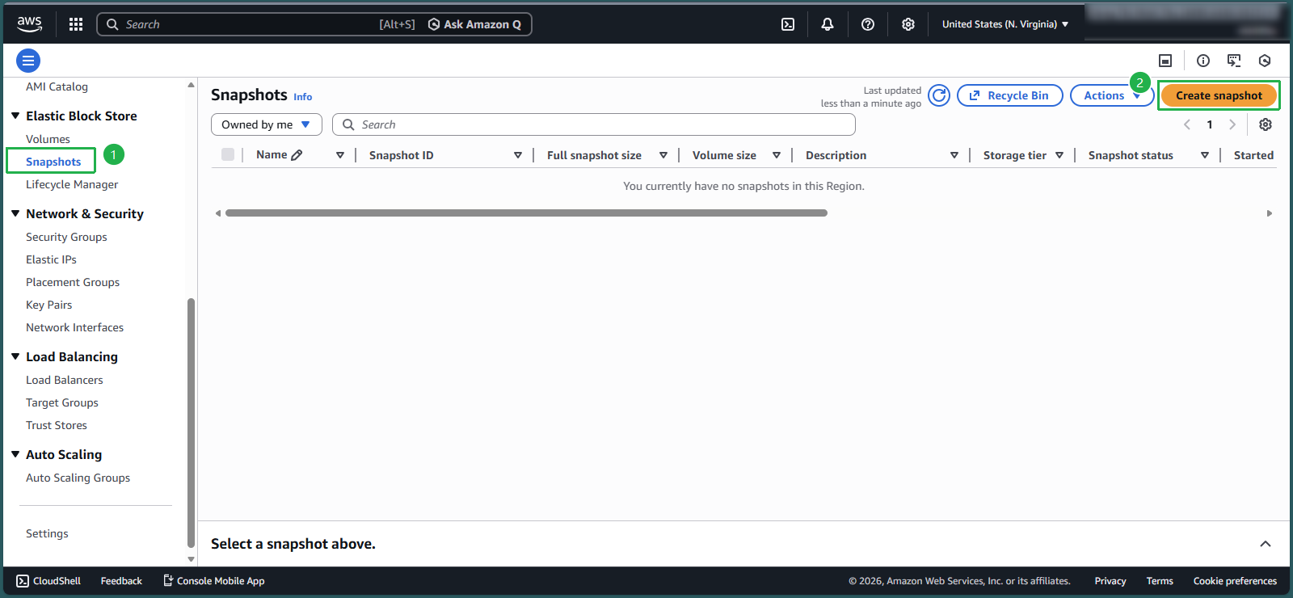Click CloudShell in the footer
The image size is (1293, 598).
point(48,581)
